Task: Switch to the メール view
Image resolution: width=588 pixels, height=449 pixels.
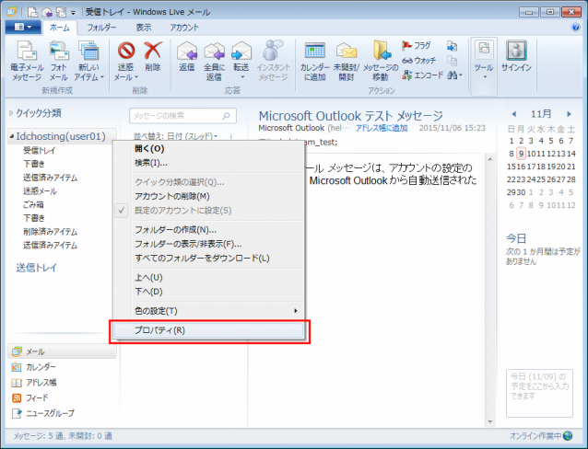Action: [x=62, y=351]
